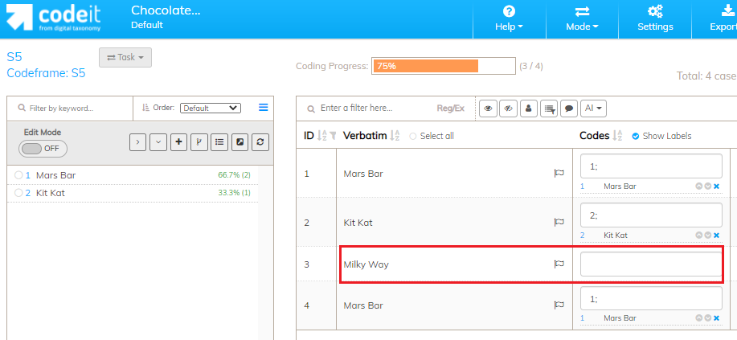
Task: Click the table filter icon in verbatim toolbar
Action: [548, 109]
